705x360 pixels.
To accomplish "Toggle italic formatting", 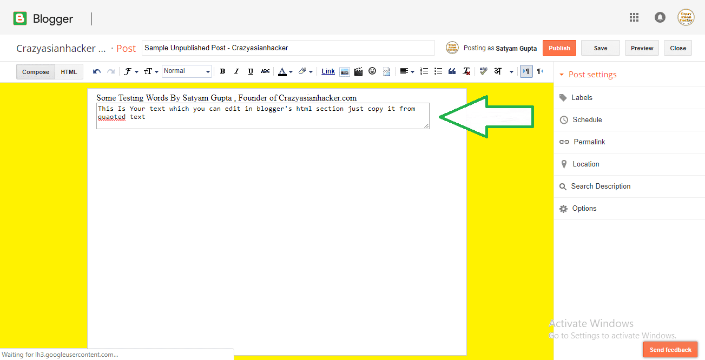I will (x=236, y=71).
